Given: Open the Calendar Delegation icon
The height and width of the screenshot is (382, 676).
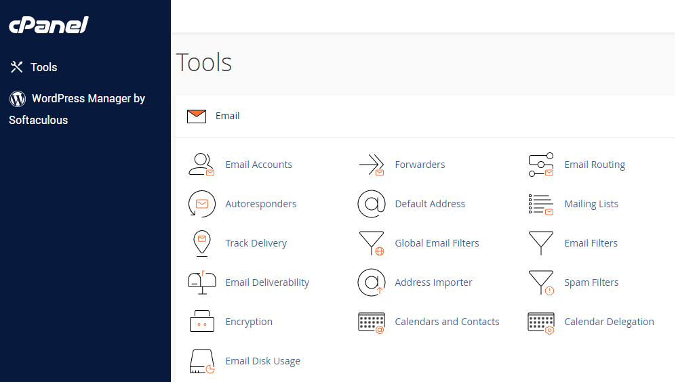Looking at the screenshot, I should tap(540, 322).
